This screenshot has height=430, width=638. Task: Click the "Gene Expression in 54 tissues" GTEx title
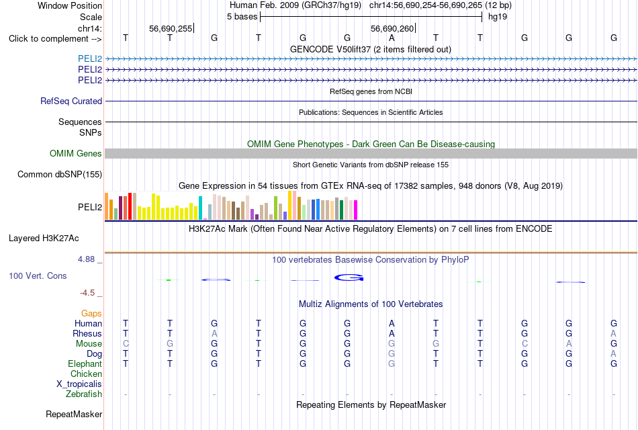(x=371, y=186)
